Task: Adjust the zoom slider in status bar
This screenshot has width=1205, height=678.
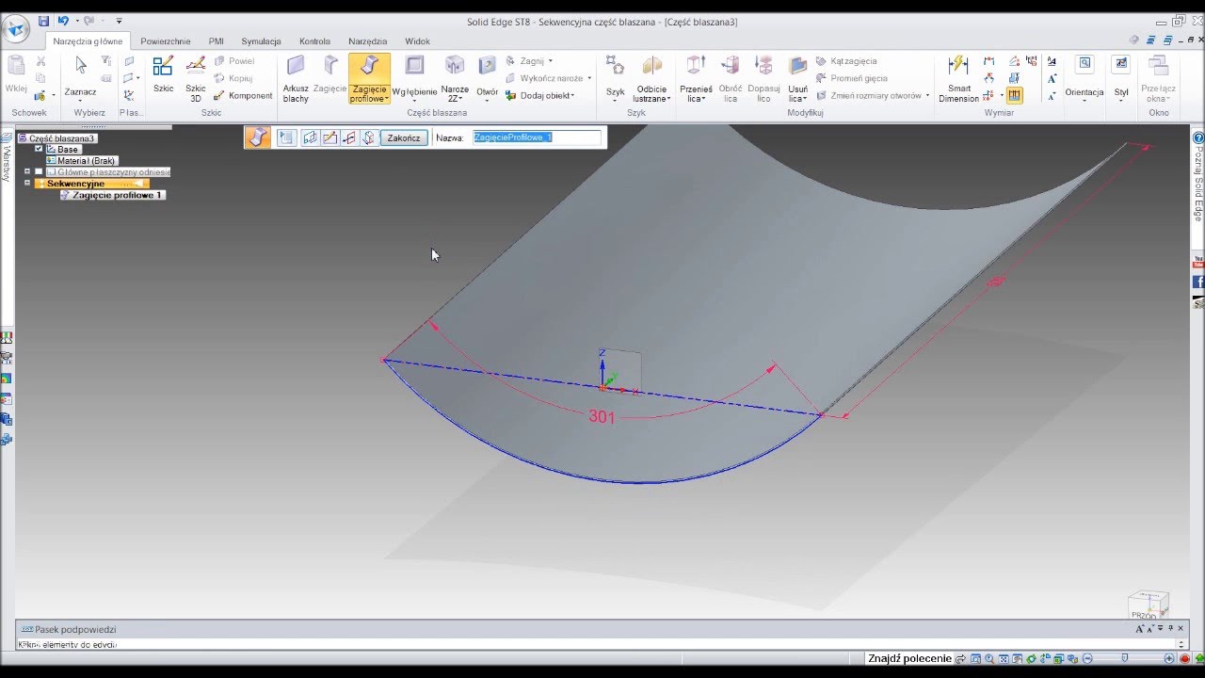Action: tap(1125, 658)
